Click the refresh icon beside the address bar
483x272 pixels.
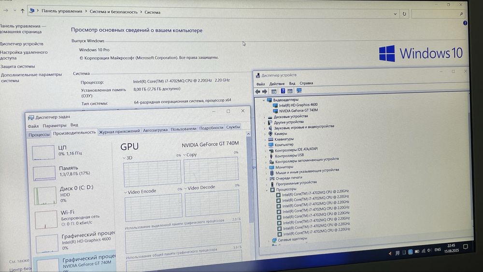[x=404, y=14]
